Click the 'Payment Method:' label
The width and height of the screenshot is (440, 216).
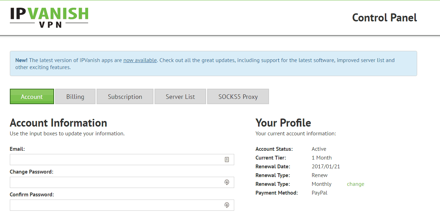pos(277,193)
